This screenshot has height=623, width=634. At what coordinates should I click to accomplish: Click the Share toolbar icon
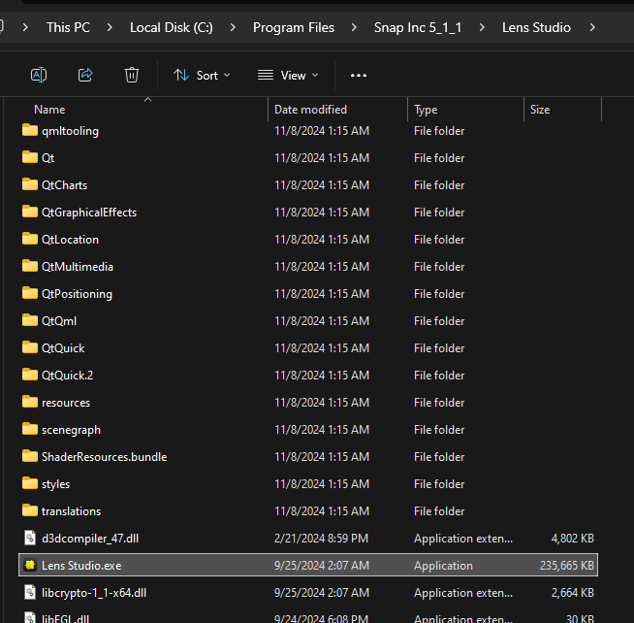85,76
